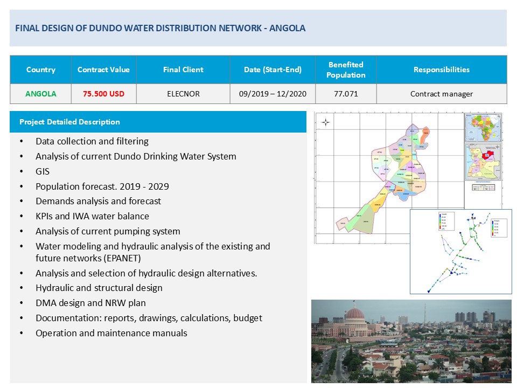Select the slide title about Dundo network
Viewport: 517px width, 388px height.
tap(160, 28)
